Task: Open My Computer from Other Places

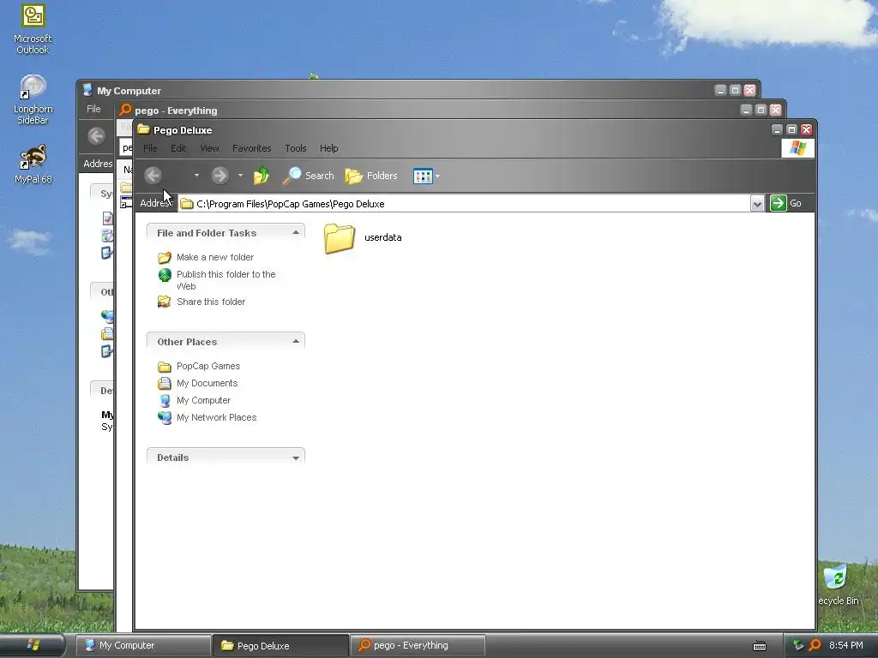Action: pos(204,401)
